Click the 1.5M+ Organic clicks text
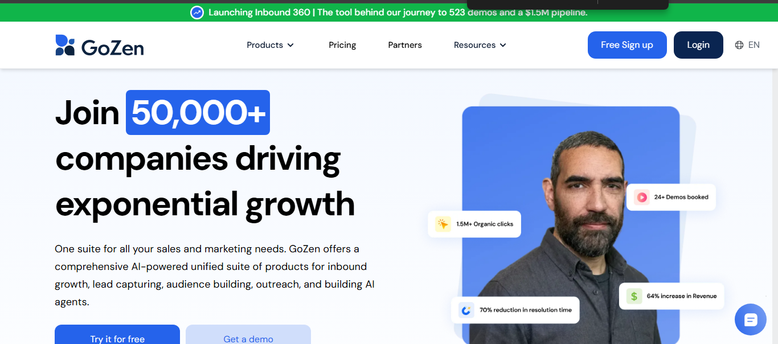Image resolution: width=778 pixels, height=344 pixels. tap(485, 224)
